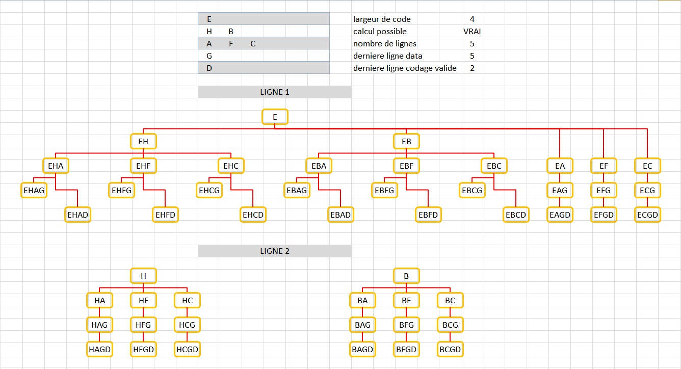
Task: Select the LIGNE 2 header cell
Action: 275,251
